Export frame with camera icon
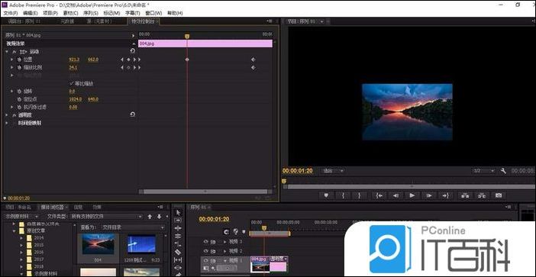The height and width of the screenshot is (277, 536). (x=499, y=195)
